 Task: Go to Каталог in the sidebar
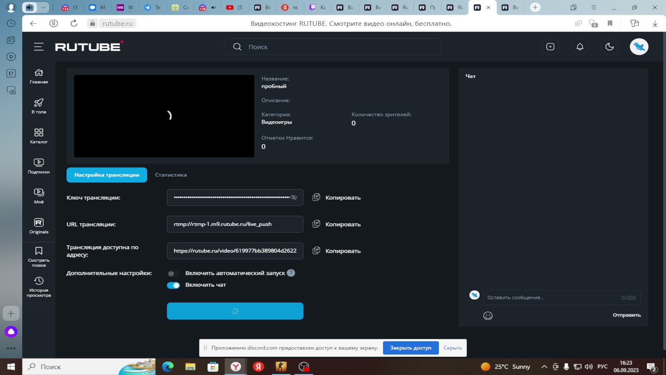point(39,136)
